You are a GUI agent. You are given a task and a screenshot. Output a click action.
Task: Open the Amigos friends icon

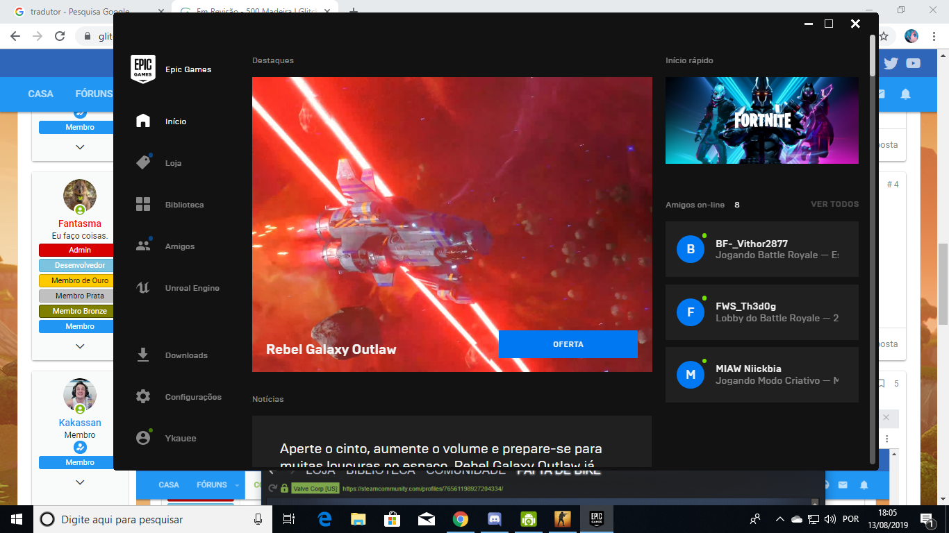pos(143,246)
